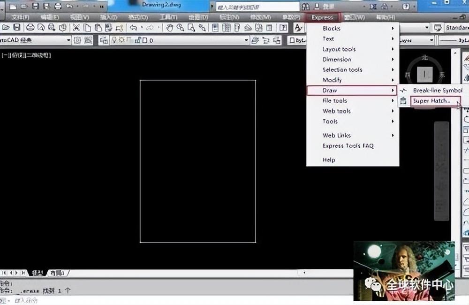Click layer 0 color swatch box
Viewport: 469px width, 305px height.
tap(144, 40)
